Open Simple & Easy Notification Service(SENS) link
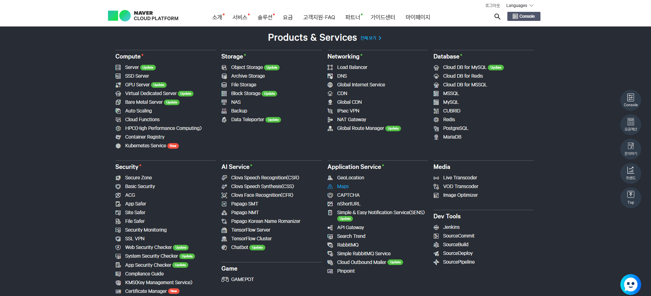Image resolution: width=651 pixels, height=296 pixels. (x=381, y=213)
